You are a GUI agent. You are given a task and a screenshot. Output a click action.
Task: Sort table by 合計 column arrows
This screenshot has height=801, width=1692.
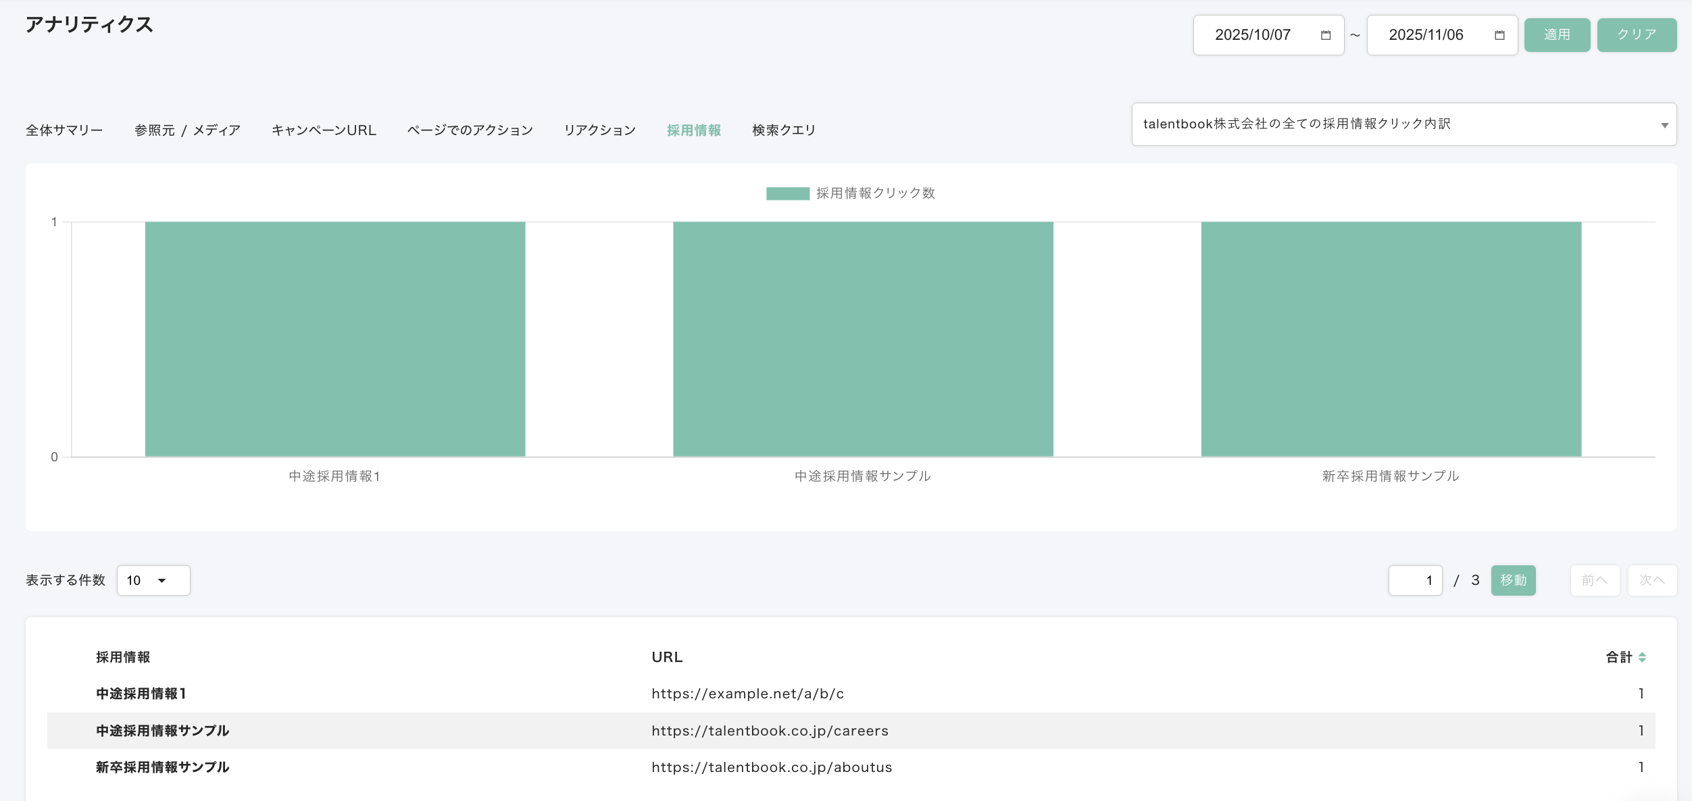click(1642, 657)
